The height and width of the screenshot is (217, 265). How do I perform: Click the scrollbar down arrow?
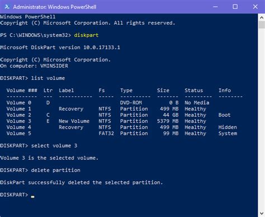(x=262, y=213)
